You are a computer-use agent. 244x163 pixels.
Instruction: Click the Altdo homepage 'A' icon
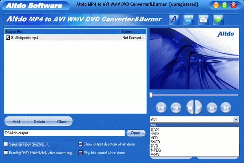(x=173, y=19)
